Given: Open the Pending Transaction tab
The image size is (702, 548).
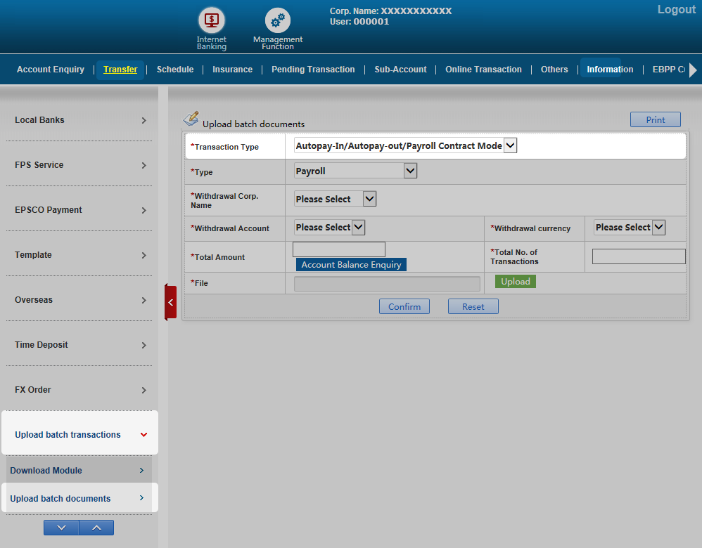Looking at the screenshot, I should click(313, 70).
